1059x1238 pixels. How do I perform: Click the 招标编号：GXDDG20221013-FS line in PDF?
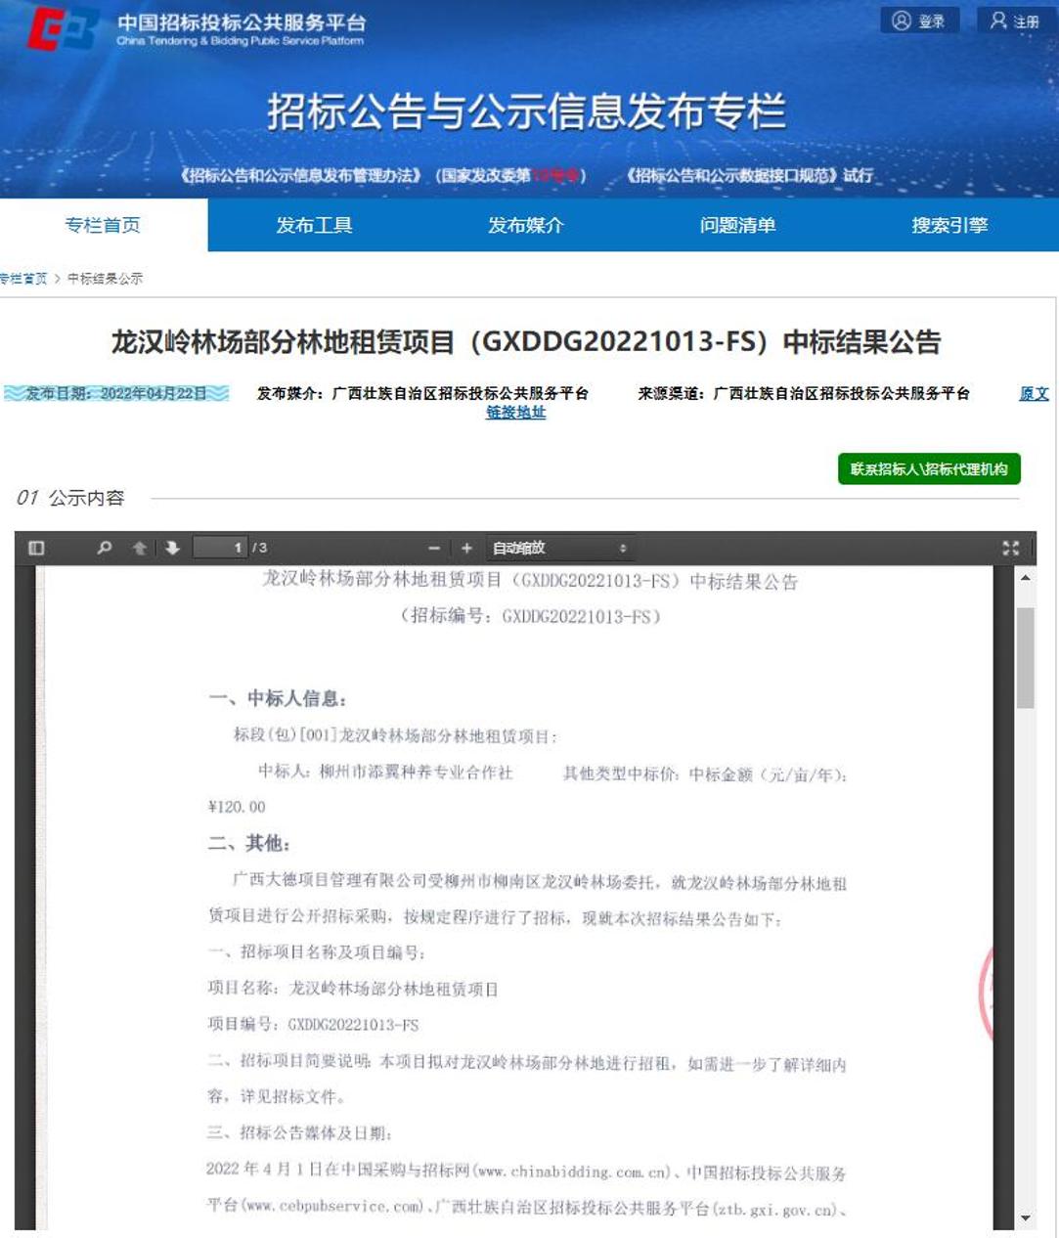[531, 616]
